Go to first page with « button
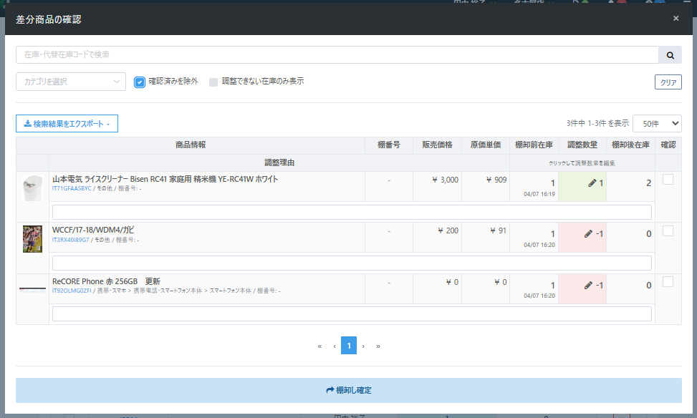 point(319,346)
